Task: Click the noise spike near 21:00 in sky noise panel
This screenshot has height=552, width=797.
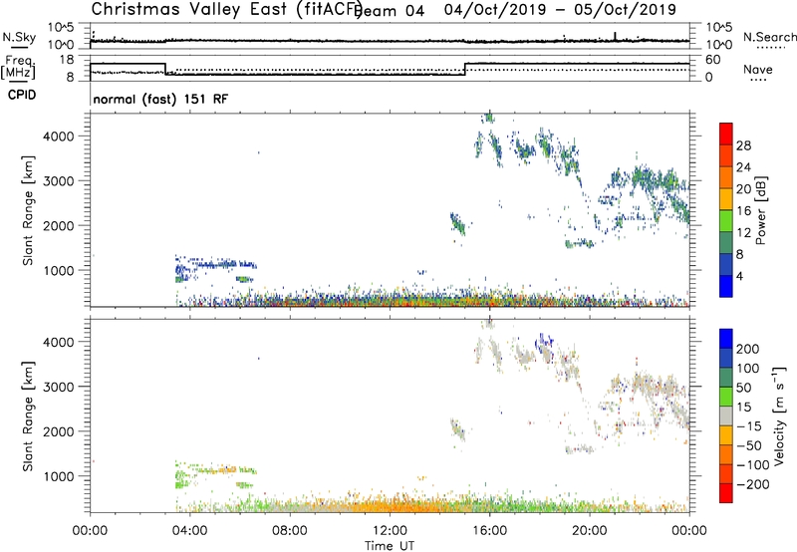Action: (615, 36)
